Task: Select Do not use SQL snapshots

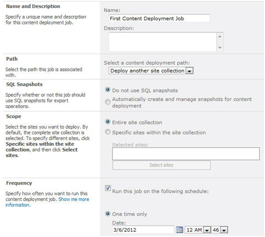Action: 108,90
